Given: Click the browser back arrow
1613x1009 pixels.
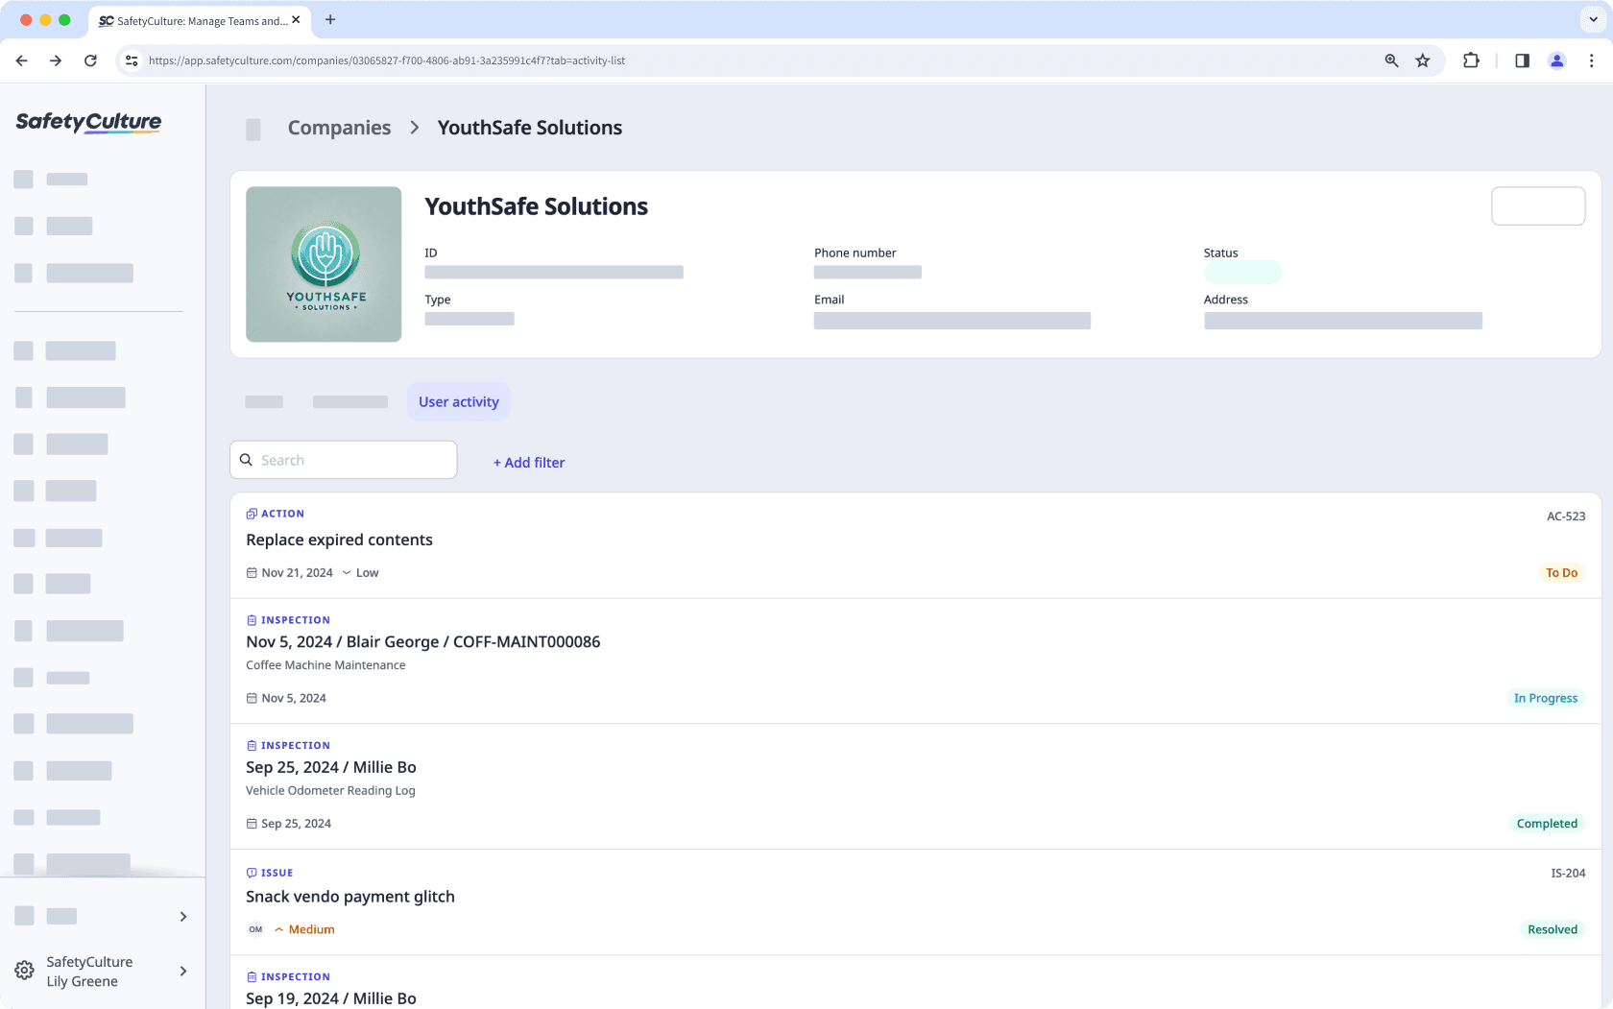Looking at the screenshot, I should tap(22, 60).
